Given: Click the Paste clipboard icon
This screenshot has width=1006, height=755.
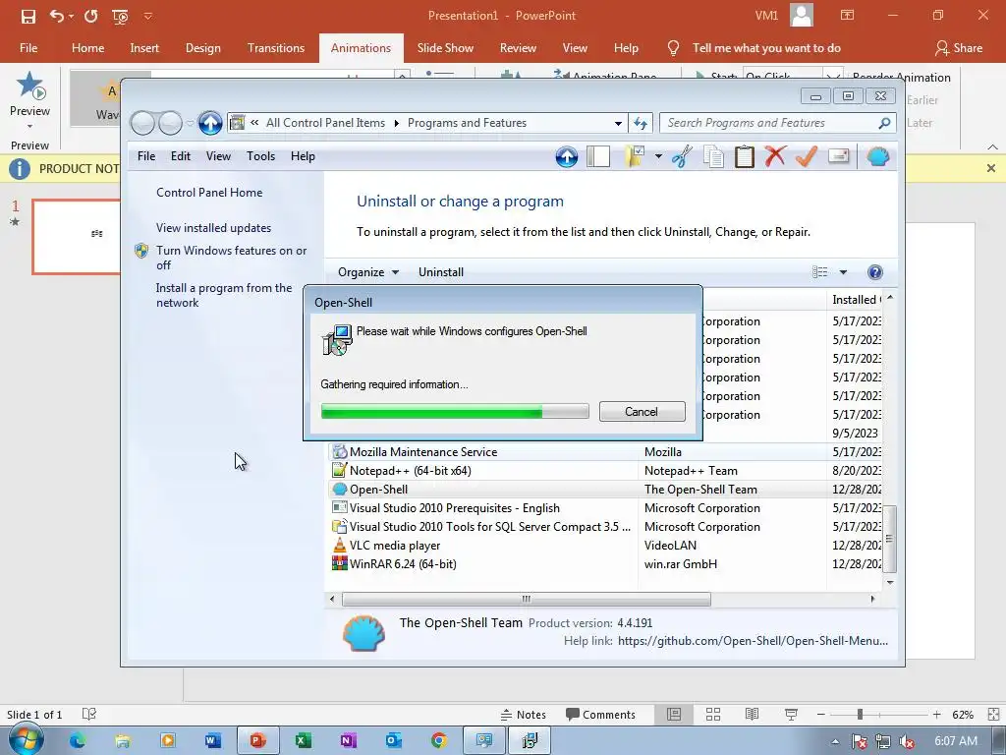Looking at the screenshot, I should (745, 156).
